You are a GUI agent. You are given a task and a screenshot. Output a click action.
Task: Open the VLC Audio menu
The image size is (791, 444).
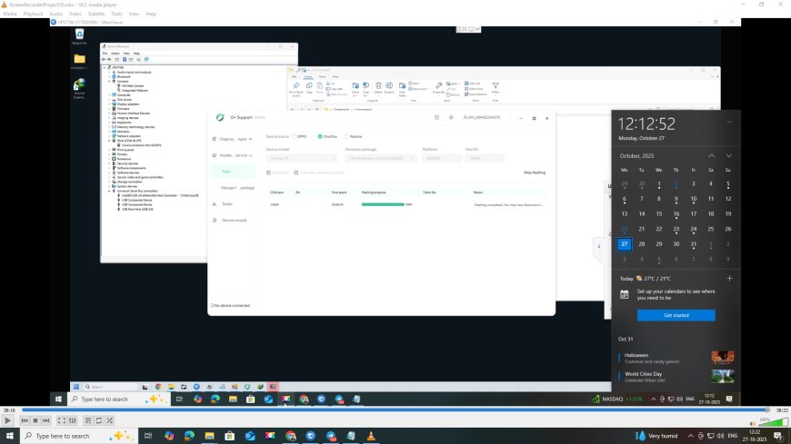[x=56, y=14]
